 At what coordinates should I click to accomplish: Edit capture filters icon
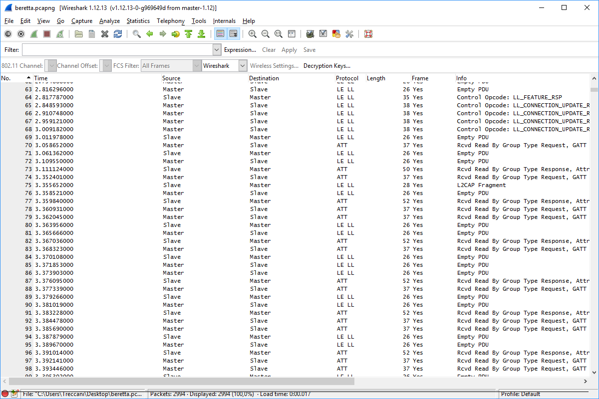pyautogui.click(x=310, y=34)
